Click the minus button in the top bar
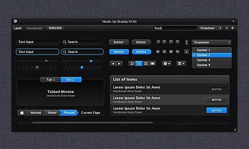The image size is (249, 149). [227, 28]
